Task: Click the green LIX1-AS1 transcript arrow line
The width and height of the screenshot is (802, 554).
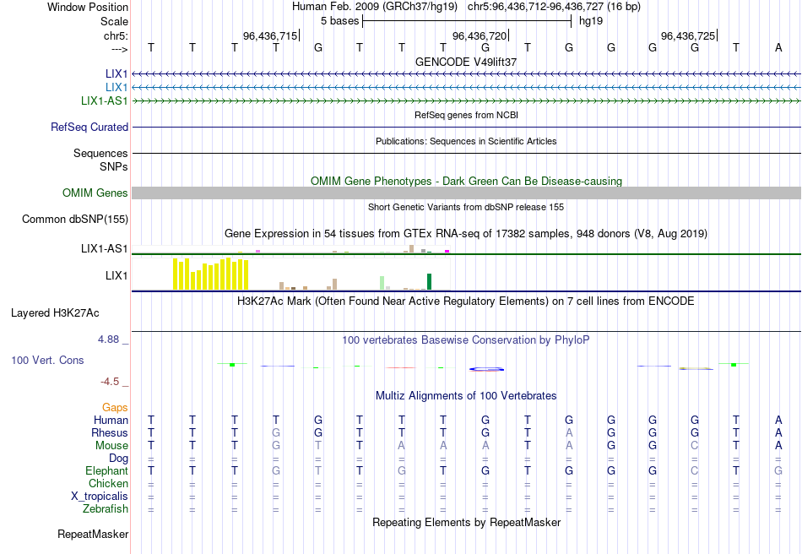Action: pos(467,101)
